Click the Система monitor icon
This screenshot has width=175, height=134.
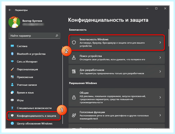12,46
